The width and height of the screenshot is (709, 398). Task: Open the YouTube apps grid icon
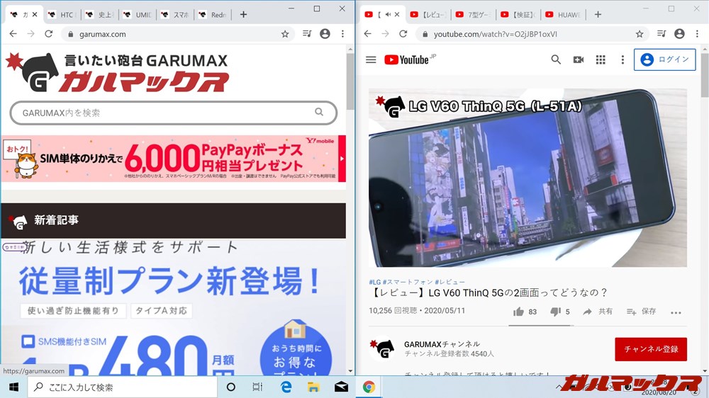point(601,60)
